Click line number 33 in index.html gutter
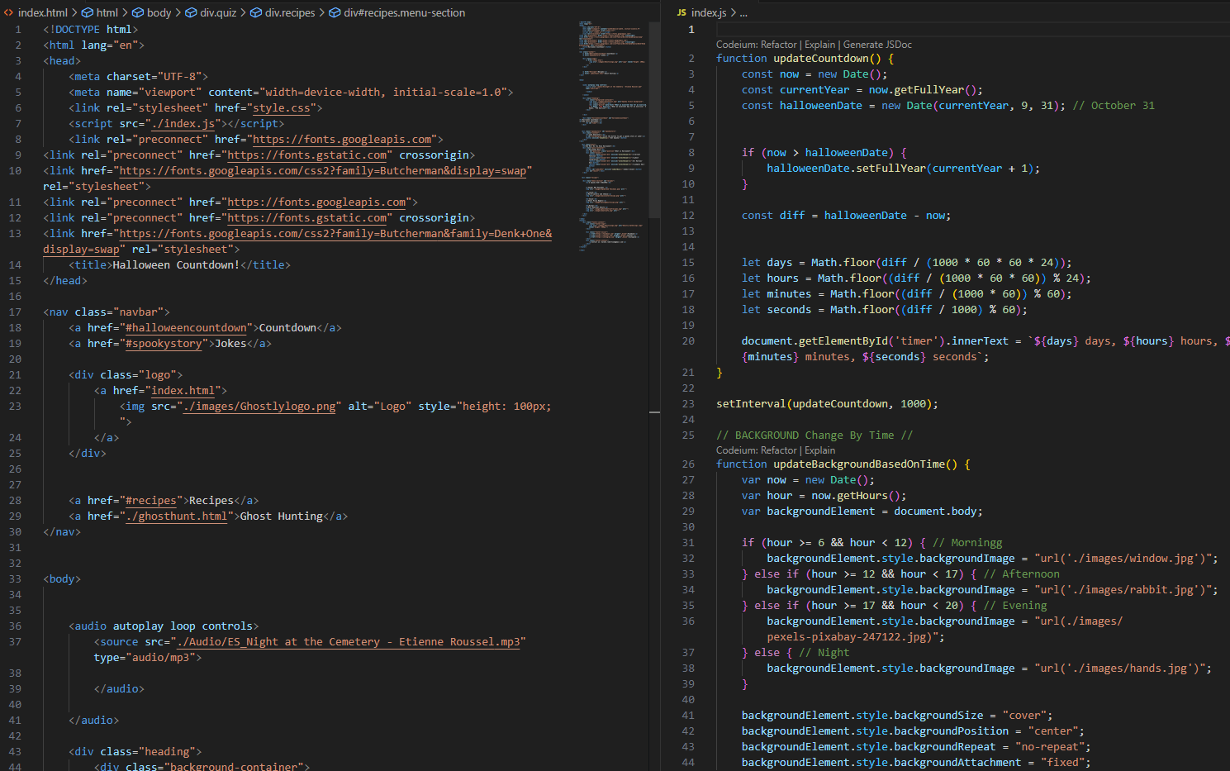 pyautogui.click(x=15, y=579)
